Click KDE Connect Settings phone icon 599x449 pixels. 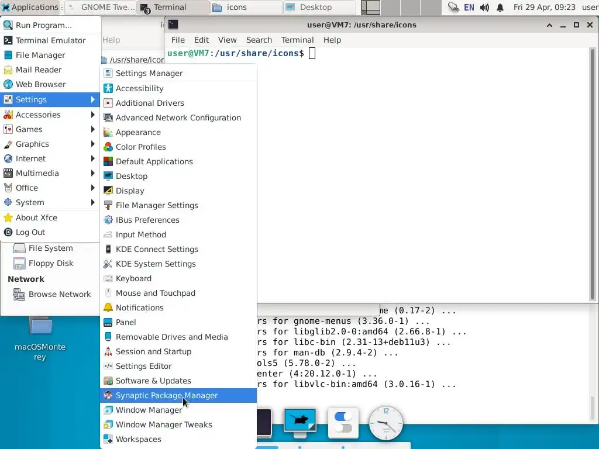click(x=108, y=249)
